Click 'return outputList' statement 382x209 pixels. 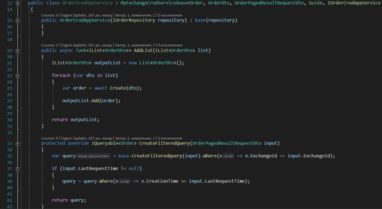(x=75, y=119)
